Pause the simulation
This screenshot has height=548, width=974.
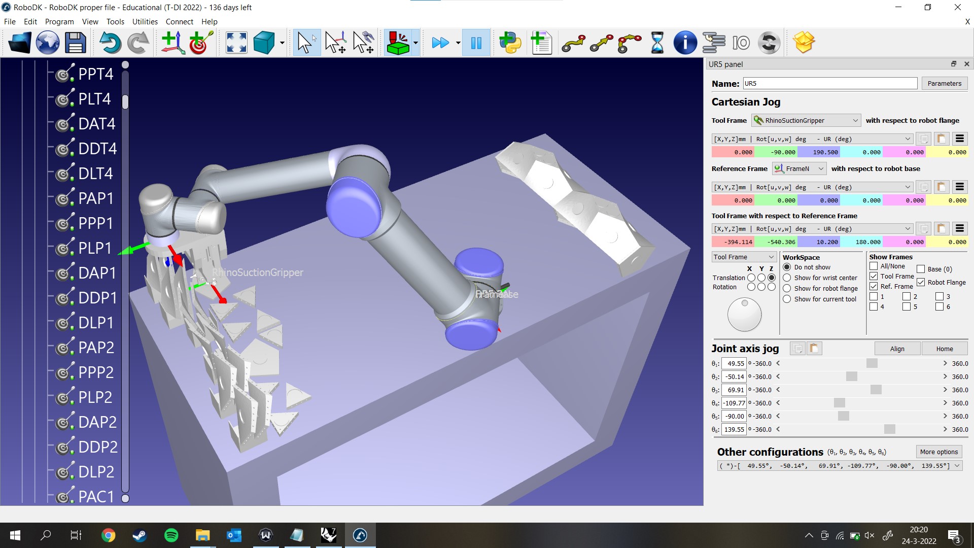pos(476,43)
